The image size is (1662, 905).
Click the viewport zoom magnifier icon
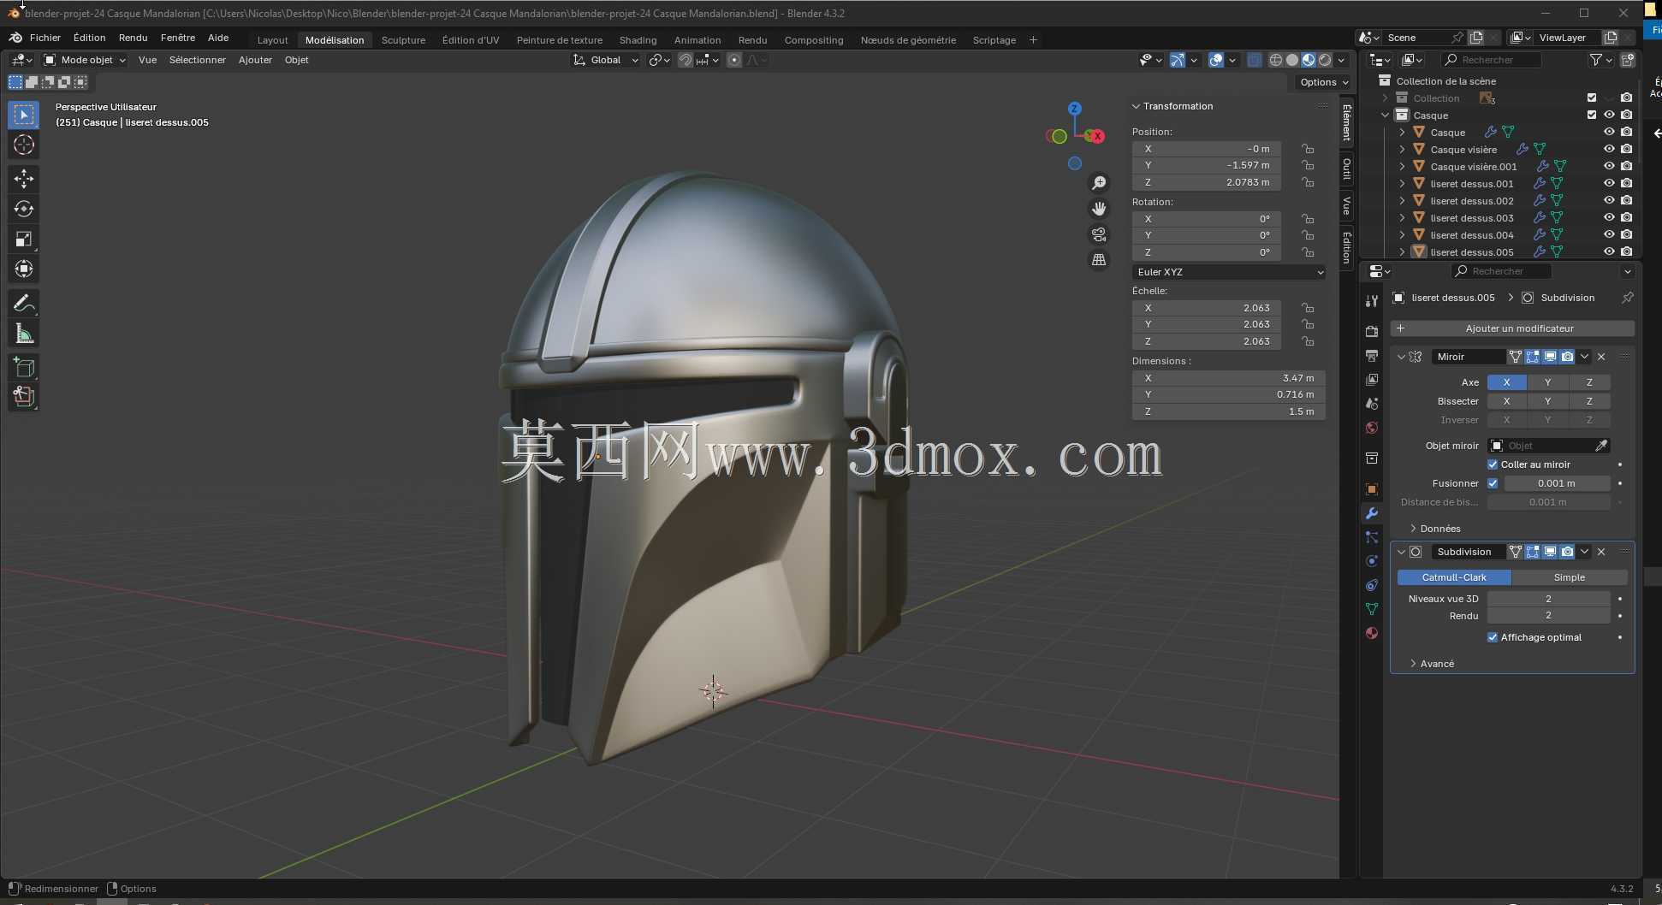tap(1099, 183)
